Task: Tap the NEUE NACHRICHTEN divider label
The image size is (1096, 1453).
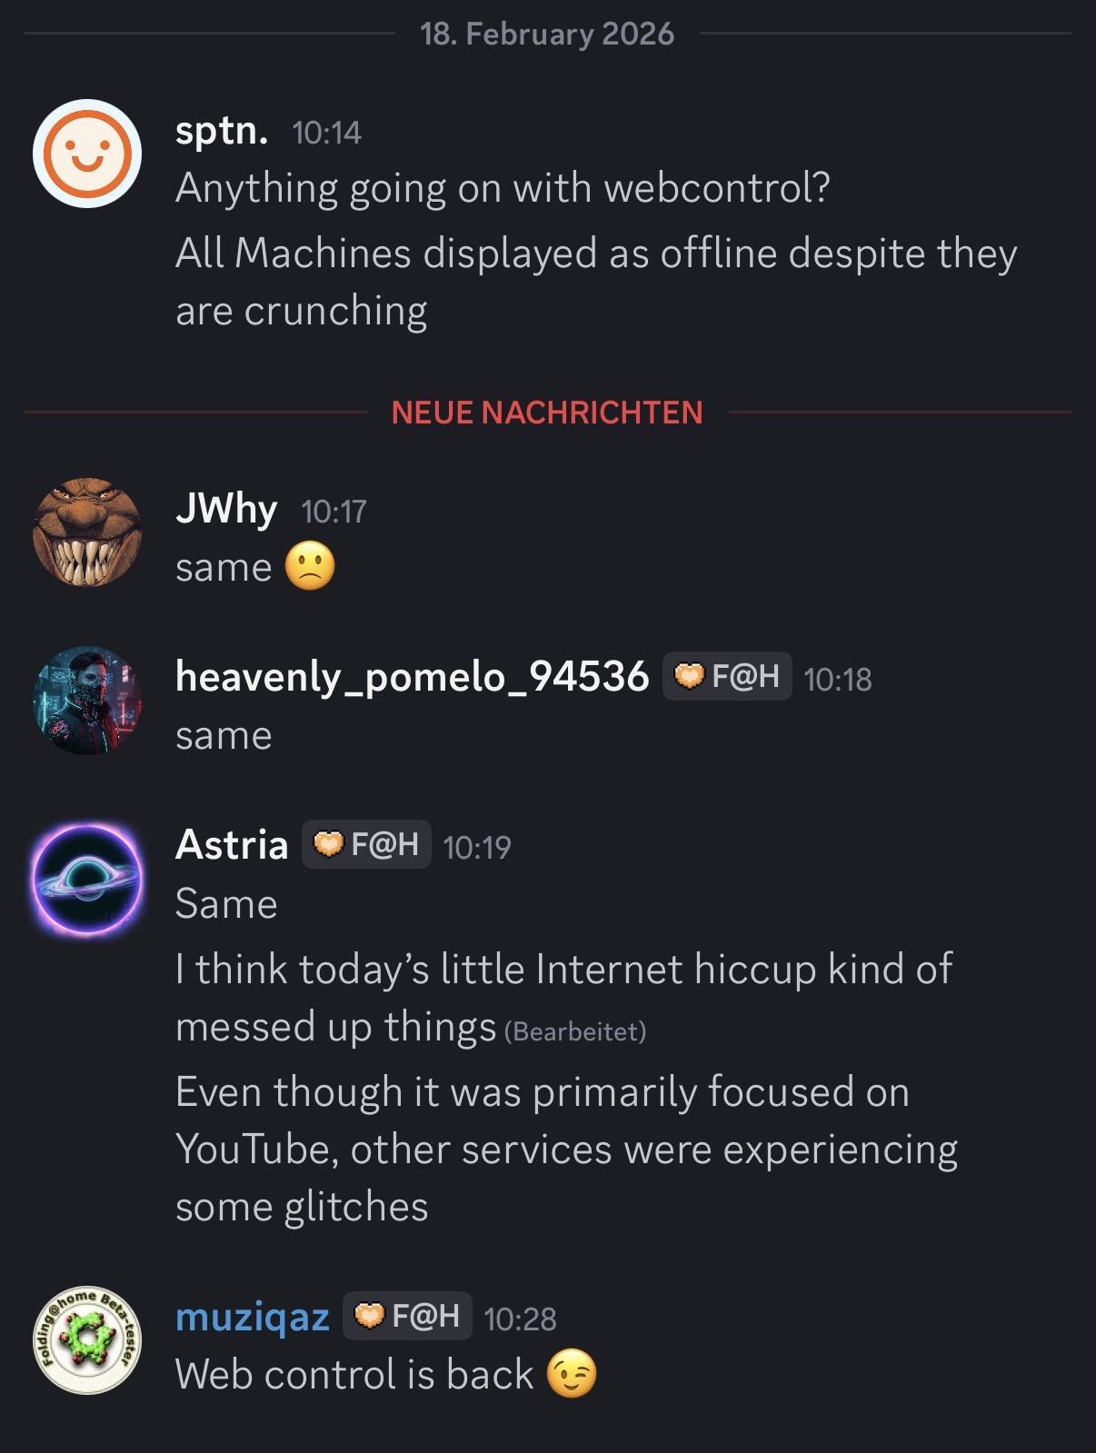Action: (x=547, y=413)
